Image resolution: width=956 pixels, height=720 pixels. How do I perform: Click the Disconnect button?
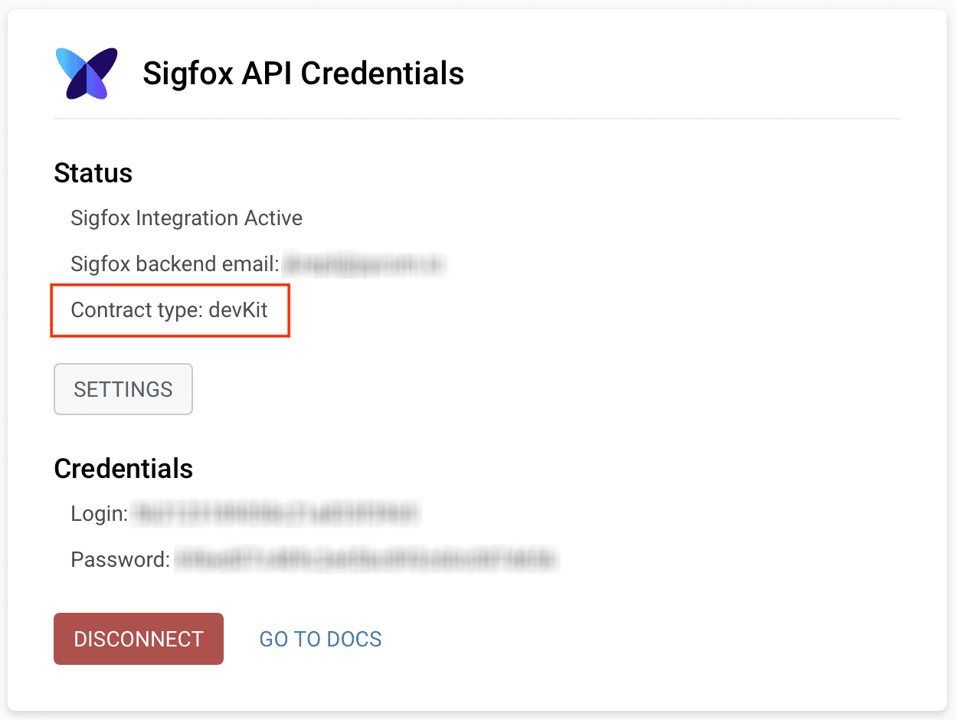coord(138,638)
